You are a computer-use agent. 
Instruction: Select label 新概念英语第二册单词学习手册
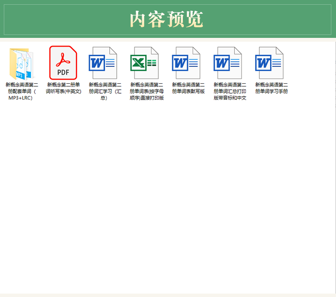coord(271,88)
